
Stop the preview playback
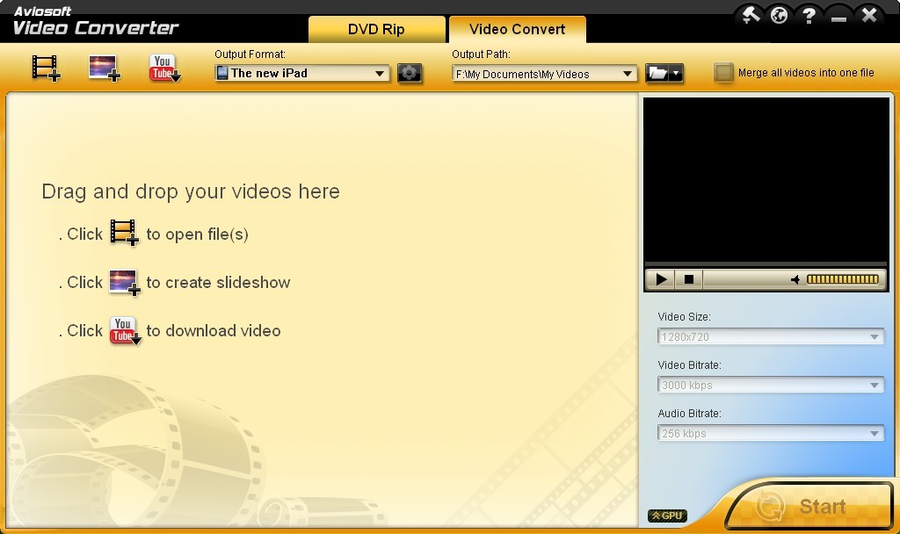coord(689,279)
